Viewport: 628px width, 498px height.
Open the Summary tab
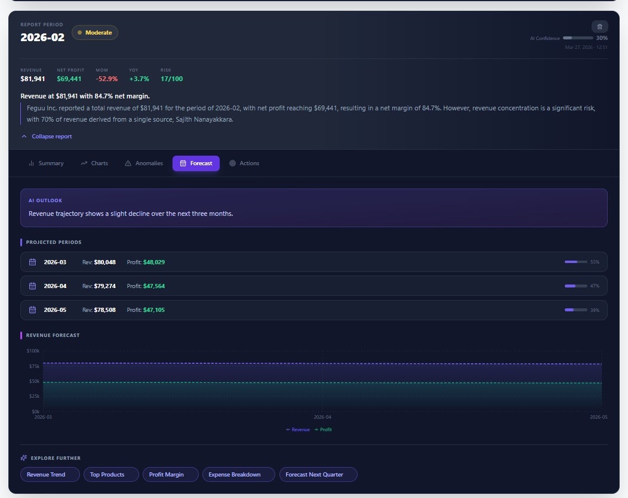(x=46, y=163)
